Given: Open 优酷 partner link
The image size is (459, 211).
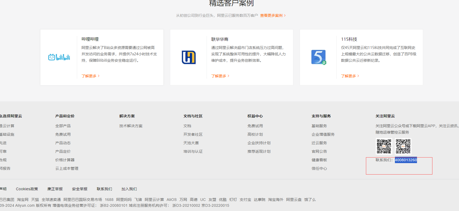Looking at the screenshot, I should (223, 200).
